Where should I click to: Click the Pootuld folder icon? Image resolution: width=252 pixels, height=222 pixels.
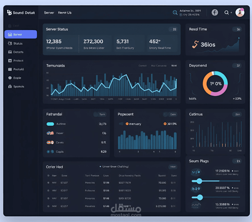coord(10,69)
